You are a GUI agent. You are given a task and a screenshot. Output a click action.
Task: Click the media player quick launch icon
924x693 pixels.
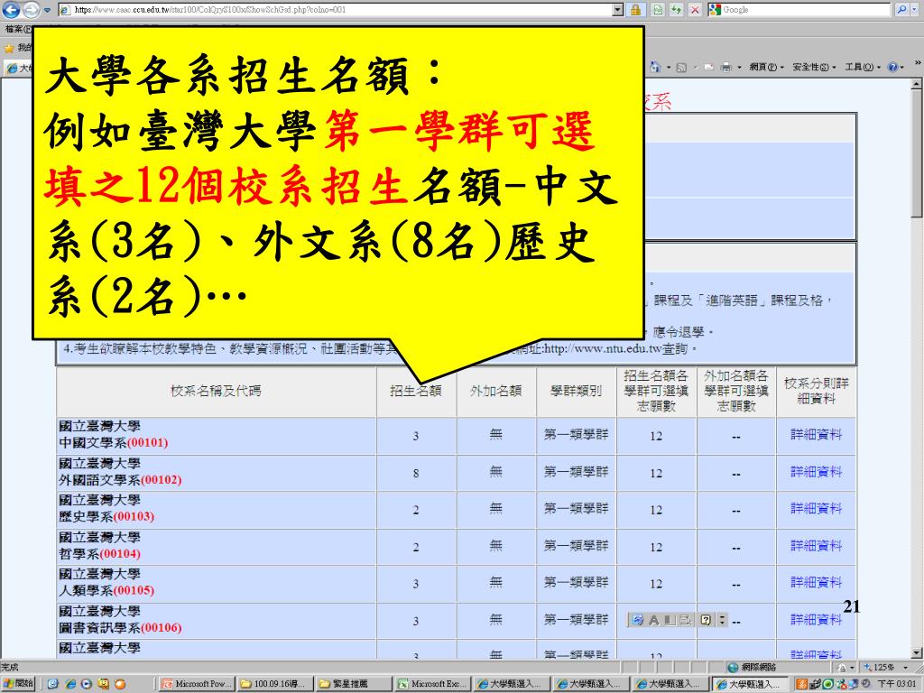pos(87,684)
